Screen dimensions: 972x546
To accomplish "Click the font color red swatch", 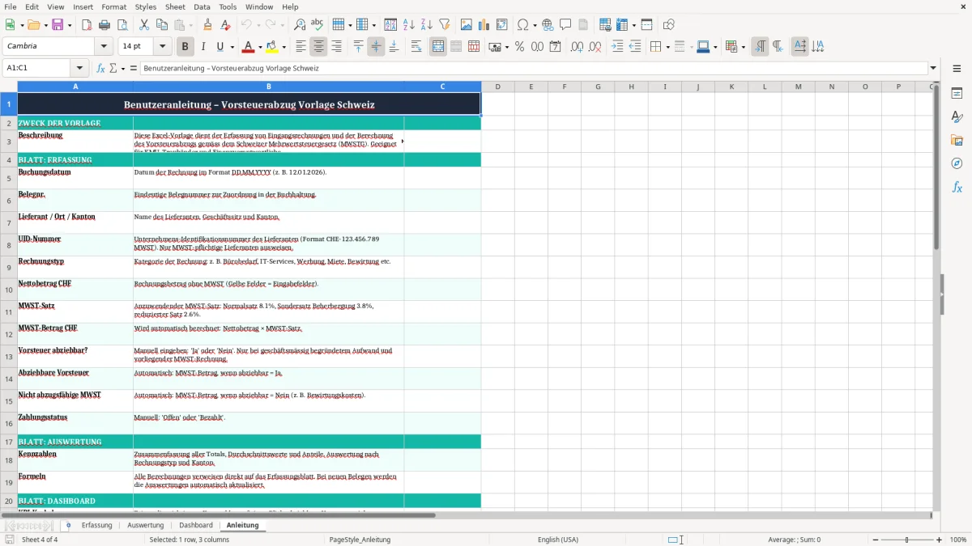I will tap(249, 47).
